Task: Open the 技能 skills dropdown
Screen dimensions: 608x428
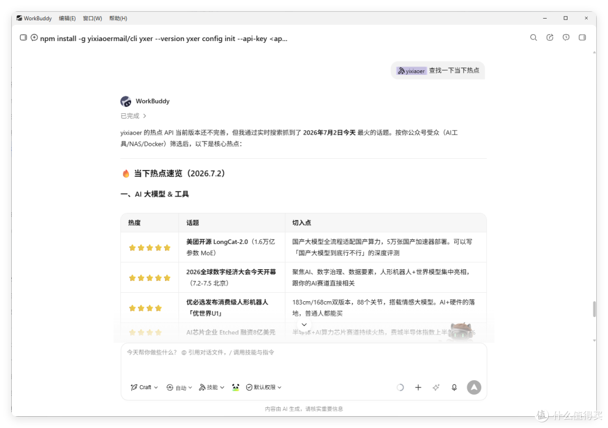Action: pyautogui.click(x=211, y=387)
